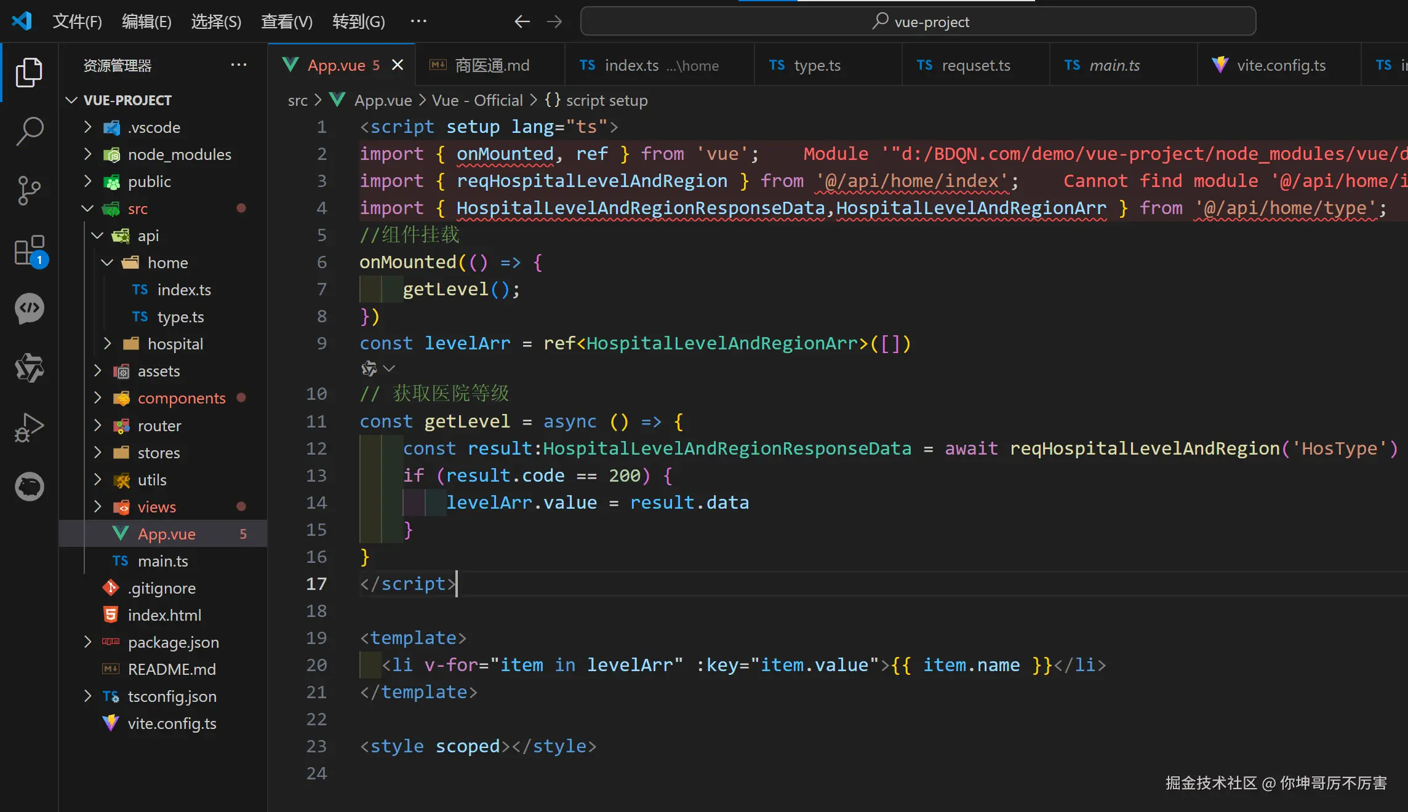The image size is (1408, 812).
Task: Open the Extensions view icon
Action: 29,250
